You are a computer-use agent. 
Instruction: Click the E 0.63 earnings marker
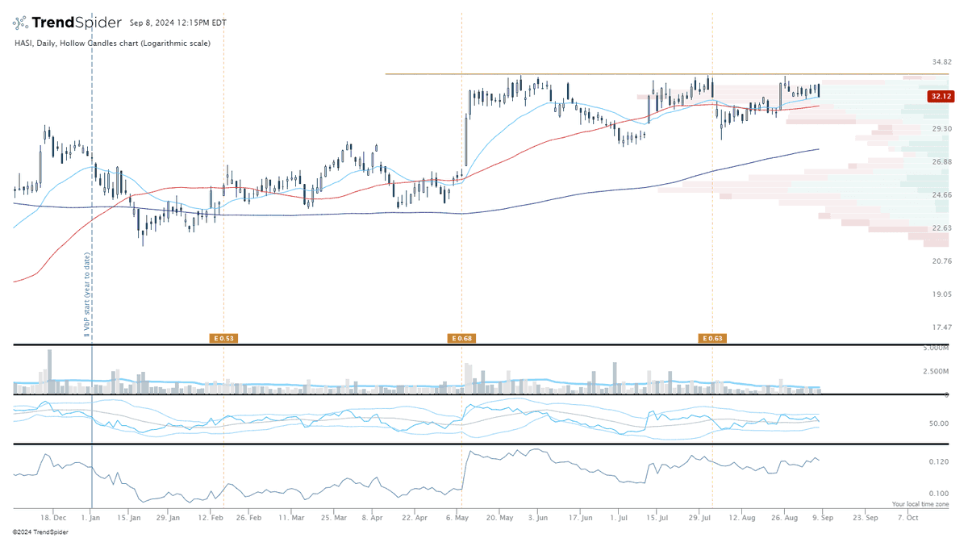tap(711, 338)
